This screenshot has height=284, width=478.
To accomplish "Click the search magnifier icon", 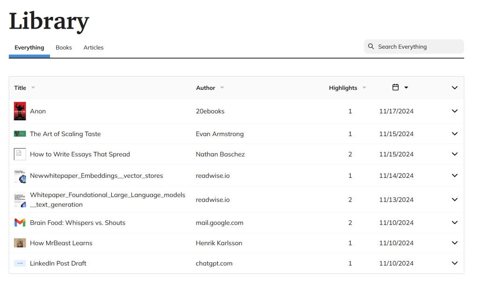I will [371, 46].
